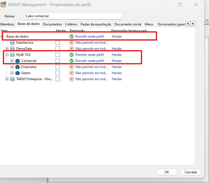Click red deny icon on DemoData row
Screen dimensions: 209x183
tap(72, 49)
